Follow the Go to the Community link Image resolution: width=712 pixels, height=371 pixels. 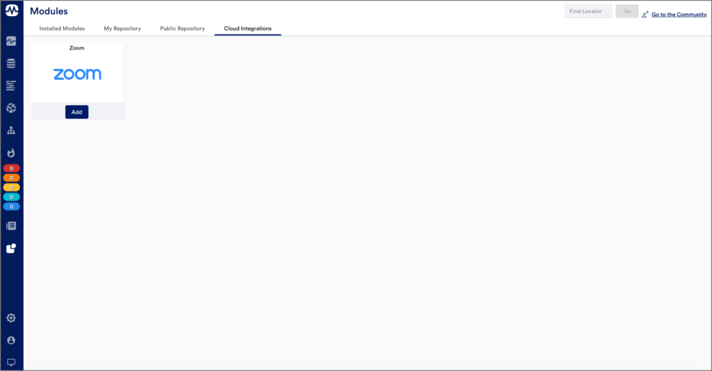679,15
